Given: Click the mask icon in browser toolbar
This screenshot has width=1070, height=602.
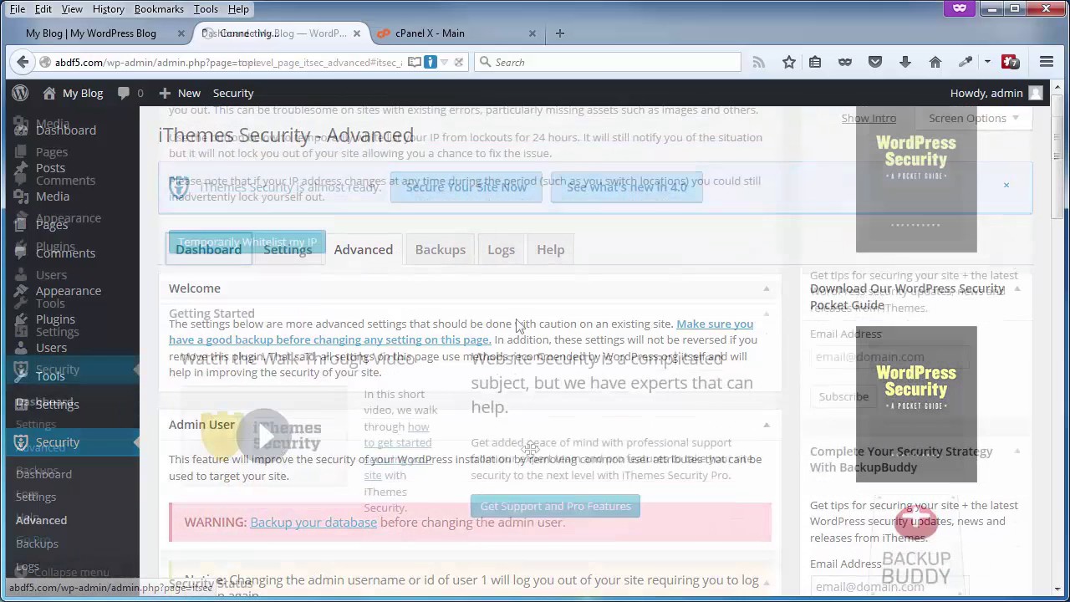Looking at the screenshot, I should [845, 62].
